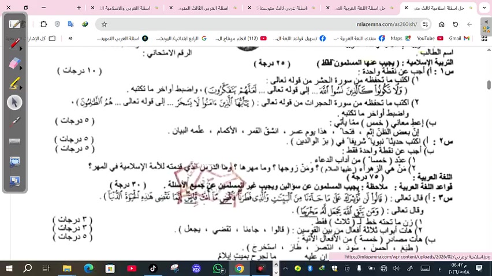Select the yellow highlighter tool
This screenshot has height=276, width=492.
[14, 83]
